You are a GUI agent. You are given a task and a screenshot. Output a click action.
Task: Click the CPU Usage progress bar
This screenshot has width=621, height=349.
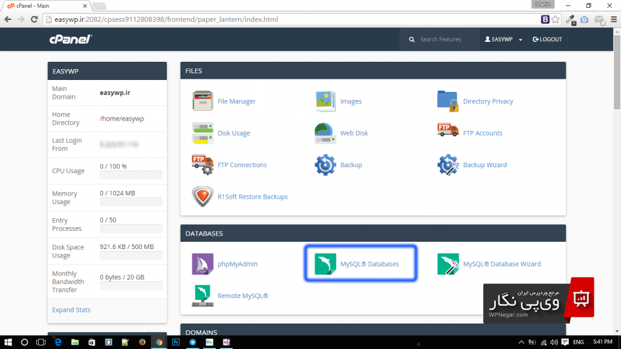click(131, 175)
